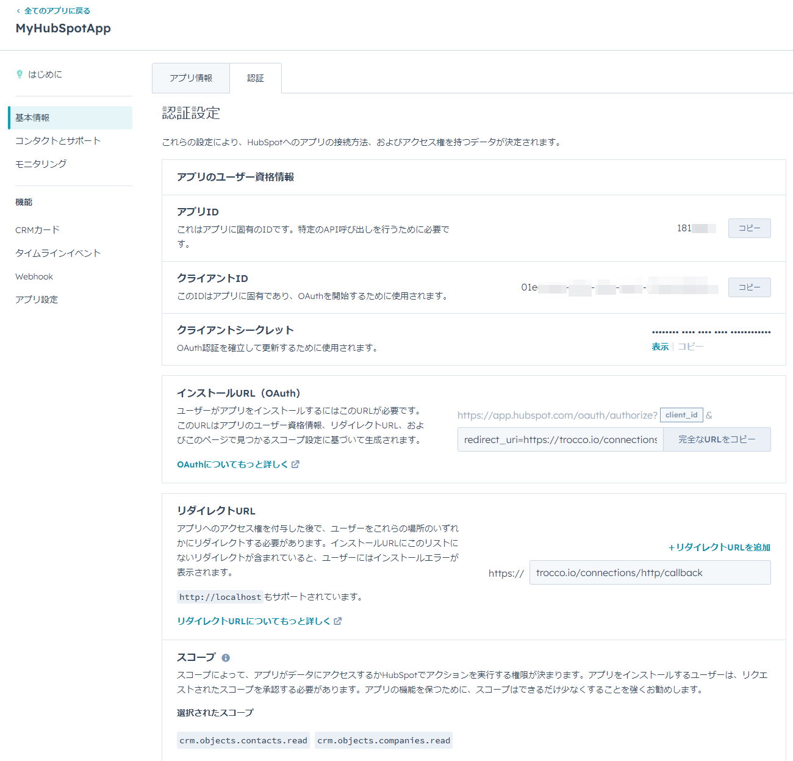
Task: Click the アプリのユーザー資格情報 header
Action: (235, 177)
